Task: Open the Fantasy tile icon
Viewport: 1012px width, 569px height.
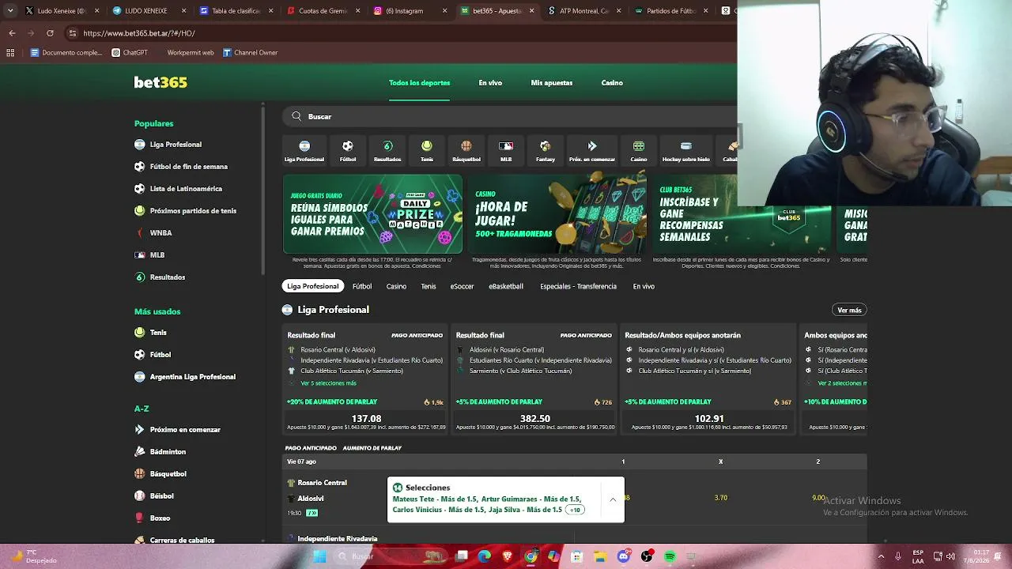Action: [x=546, y=150]
